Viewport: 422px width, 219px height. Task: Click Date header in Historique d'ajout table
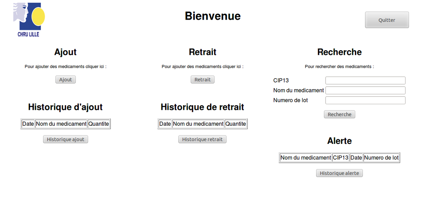[28, 124]
